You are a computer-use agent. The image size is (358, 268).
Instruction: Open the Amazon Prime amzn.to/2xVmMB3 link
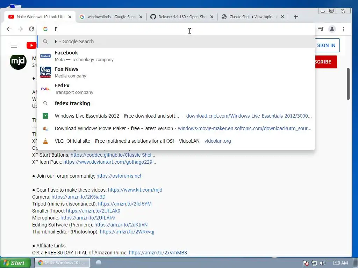158,253
